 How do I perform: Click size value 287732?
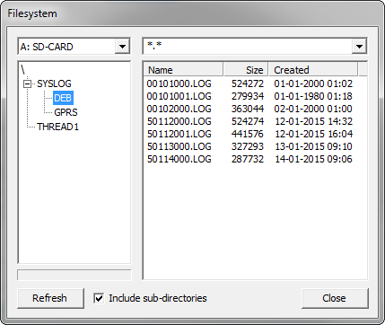click(x=248, y=159)
